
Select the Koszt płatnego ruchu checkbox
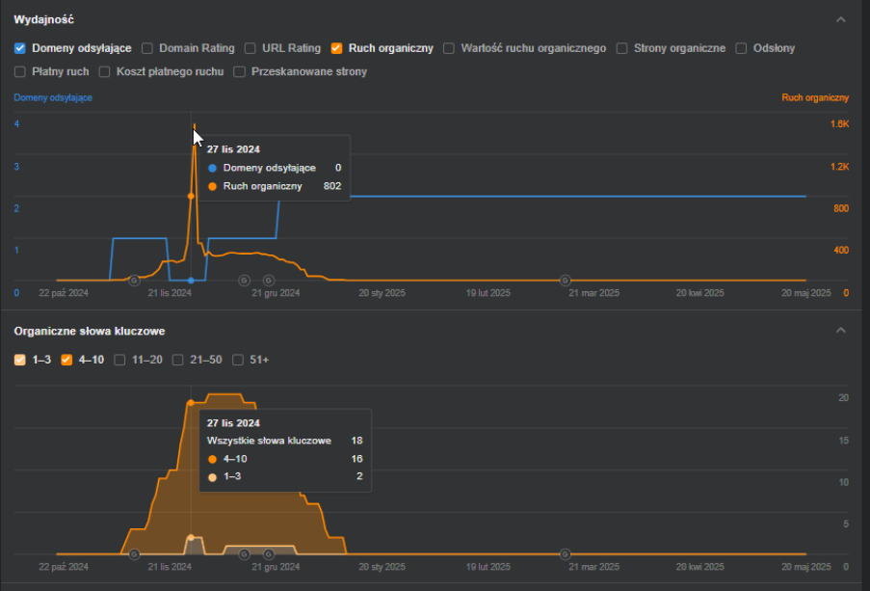point(104,71)
